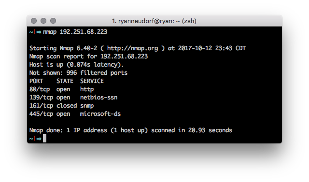309x182 pixels.
Task: Click the 139/tcp port entry
Action: [41, 98]
